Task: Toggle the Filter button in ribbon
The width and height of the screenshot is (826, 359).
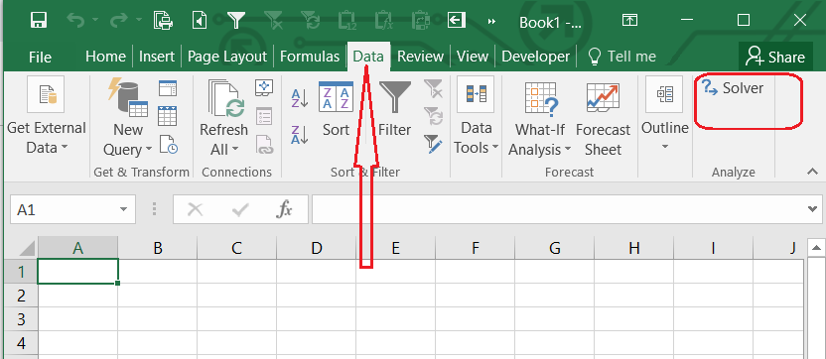Action: pos(394,109)
